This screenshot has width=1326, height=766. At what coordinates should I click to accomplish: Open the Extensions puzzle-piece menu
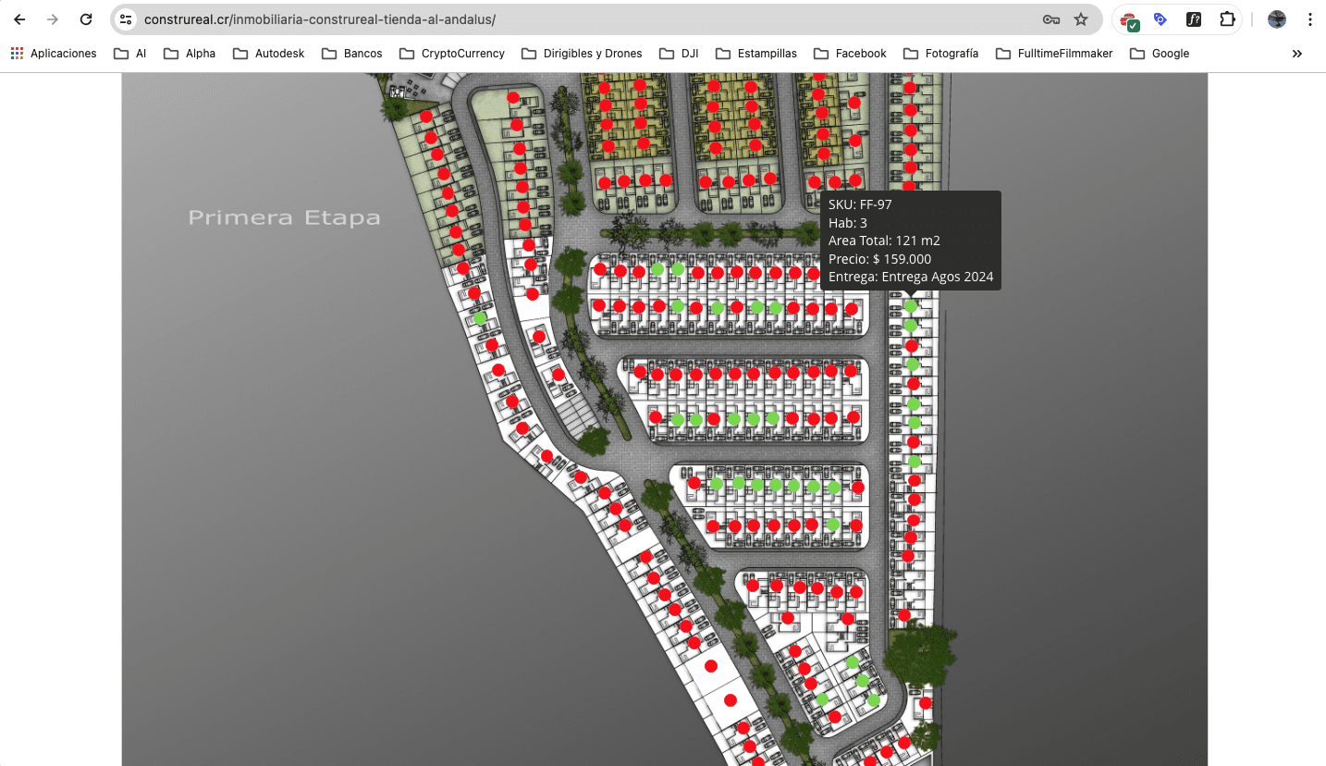pos(1227,19)
